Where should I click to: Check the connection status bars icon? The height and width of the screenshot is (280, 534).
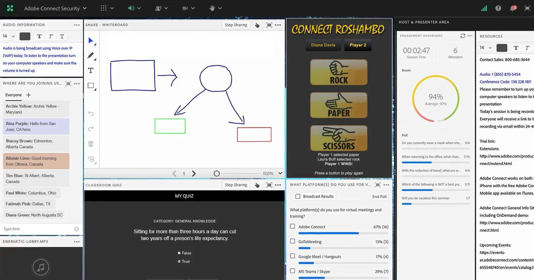point(484,8)
